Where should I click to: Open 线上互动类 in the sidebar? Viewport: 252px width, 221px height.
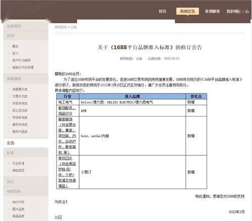point(20,111)
